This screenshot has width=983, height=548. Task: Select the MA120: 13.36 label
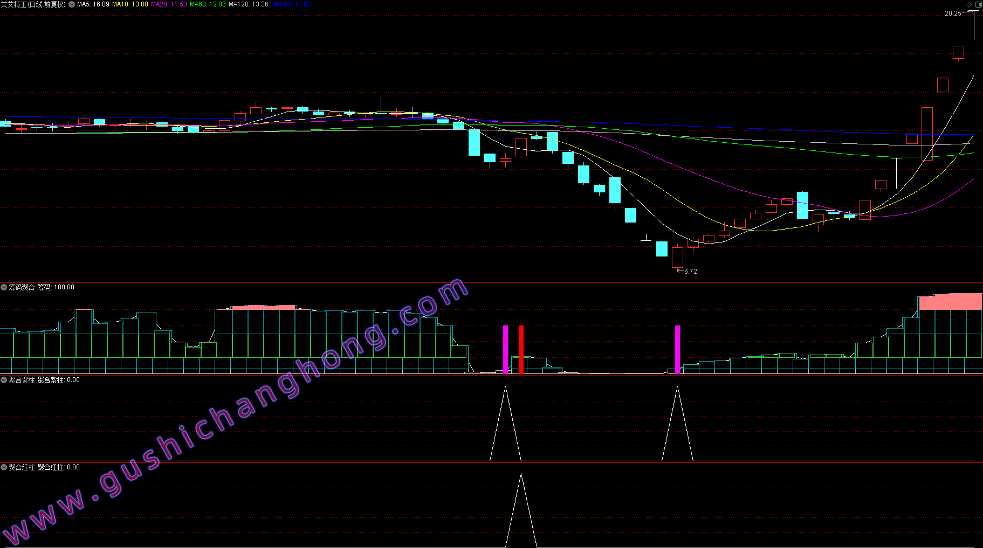click(x=249, y=4)
